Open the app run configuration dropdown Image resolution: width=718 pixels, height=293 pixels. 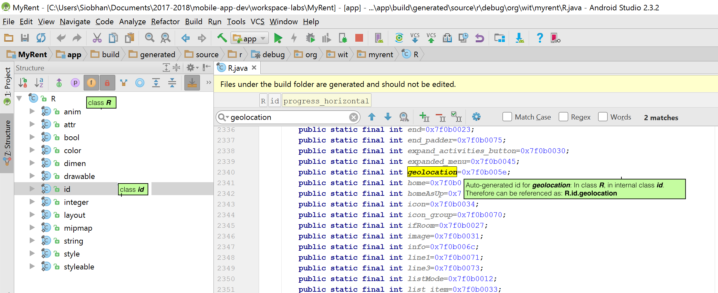click(250, 38)
